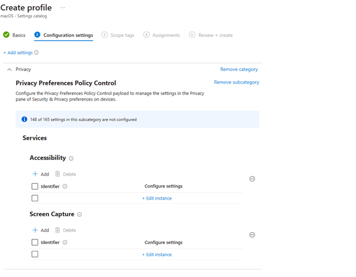Click the info icon next to Accessibility
This screenshot has width=356, height=277.
[71, 159]
